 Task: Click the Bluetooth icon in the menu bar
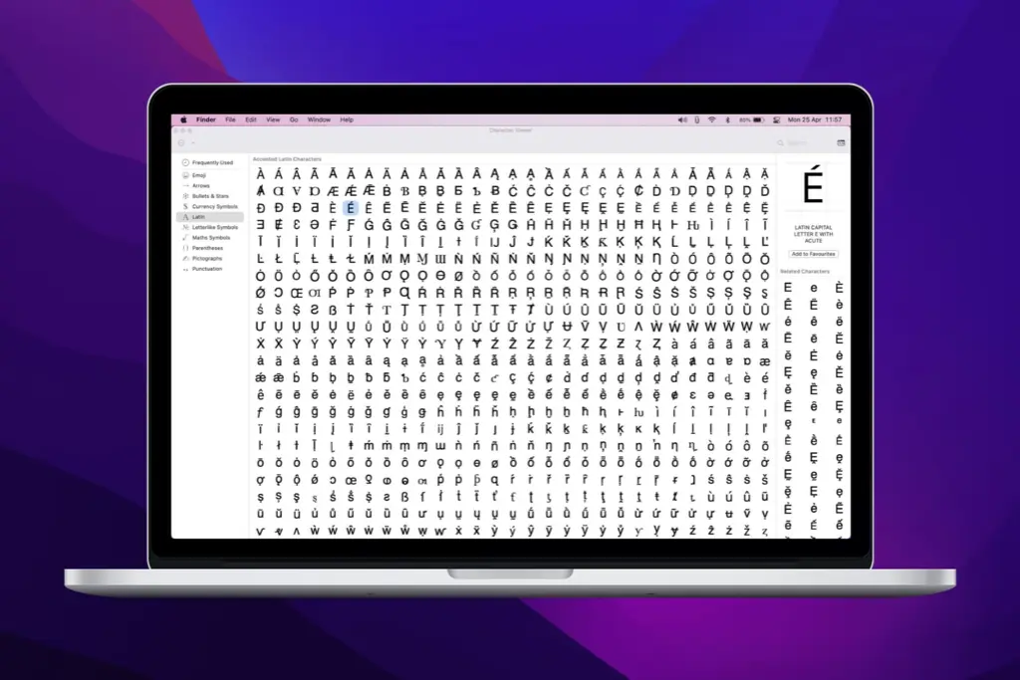(x=727, y=119)
